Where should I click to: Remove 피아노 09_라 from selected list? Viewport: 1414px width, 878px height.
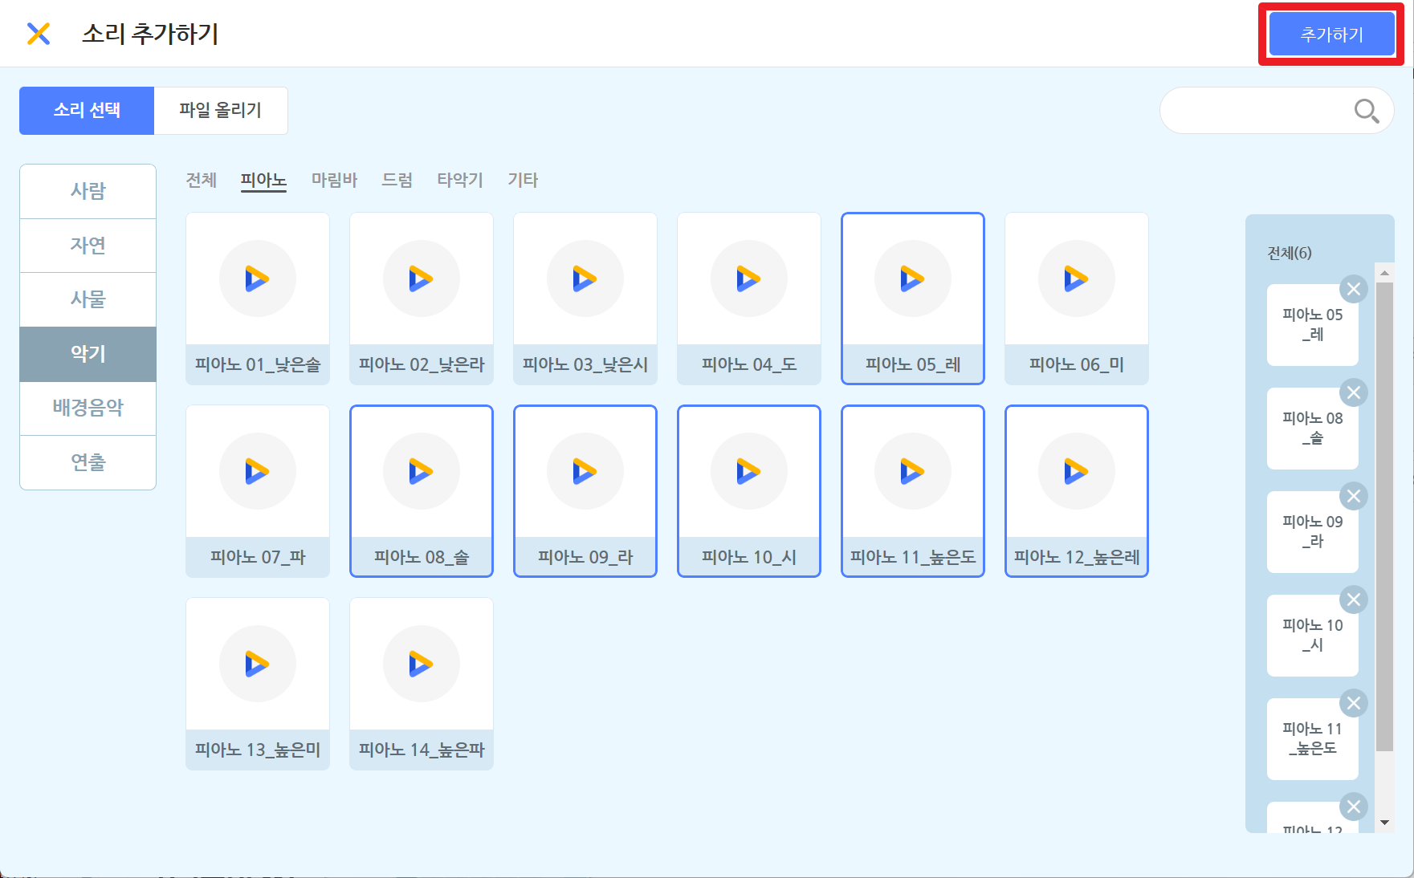click(x=1354, y=496)
